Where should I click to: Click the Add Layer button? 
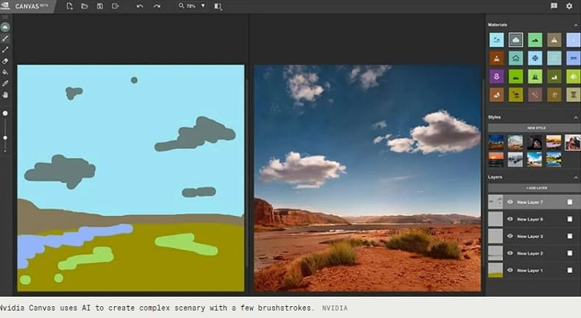point(536,188)
